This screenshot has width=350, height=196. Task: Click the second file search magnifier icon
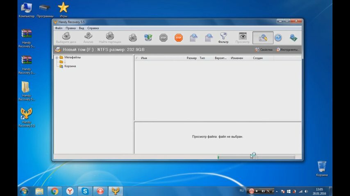pyautogui.click(x=209, y=38)
